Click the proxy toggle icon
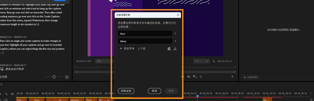 (x=201, y=77)
